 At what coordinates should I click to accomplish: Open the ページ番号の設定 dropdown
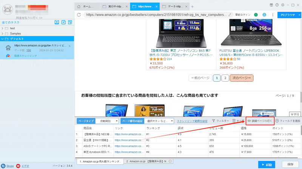point(159,121)
